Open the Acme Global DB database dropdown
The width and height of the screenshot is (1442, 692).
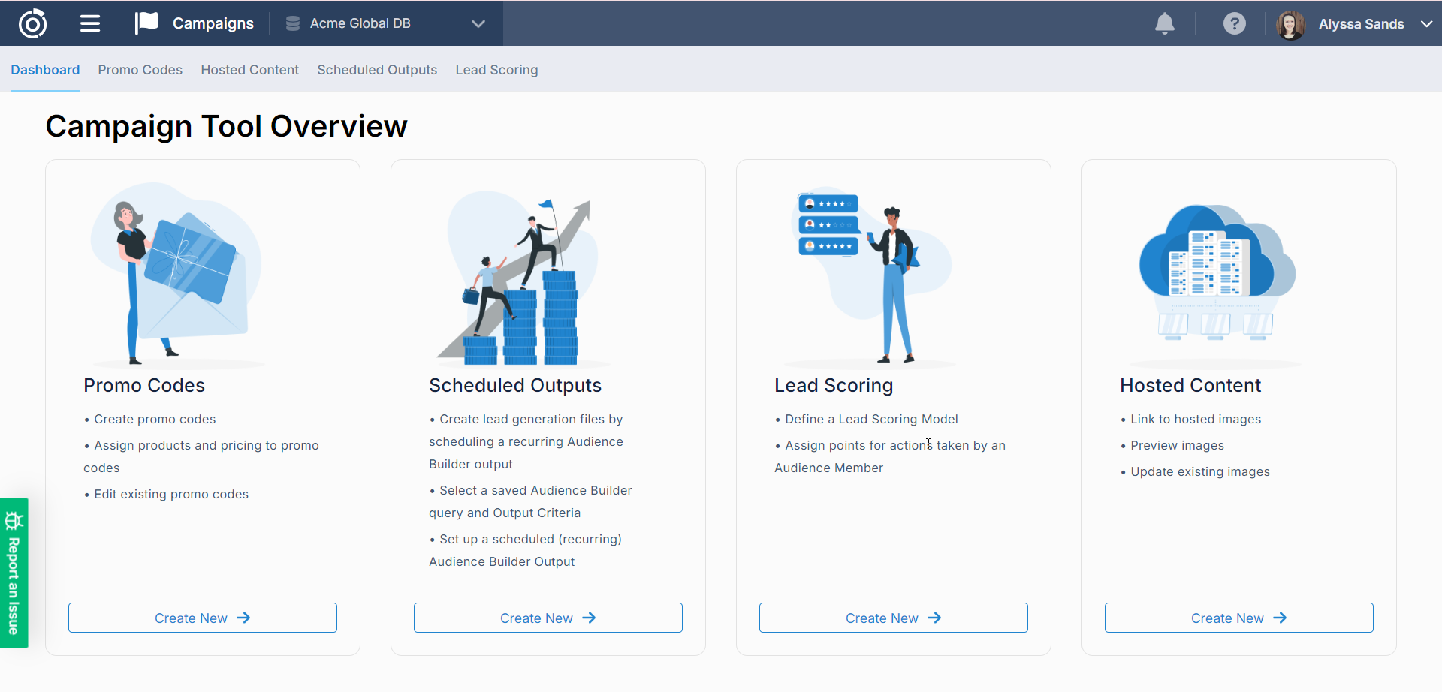pos(478,23)
